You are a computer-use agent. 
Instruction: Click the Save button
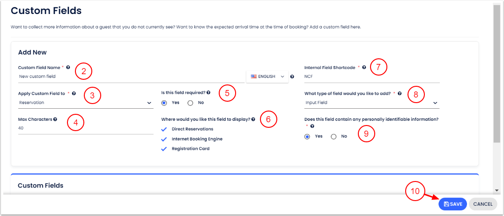tap(452, 204)
